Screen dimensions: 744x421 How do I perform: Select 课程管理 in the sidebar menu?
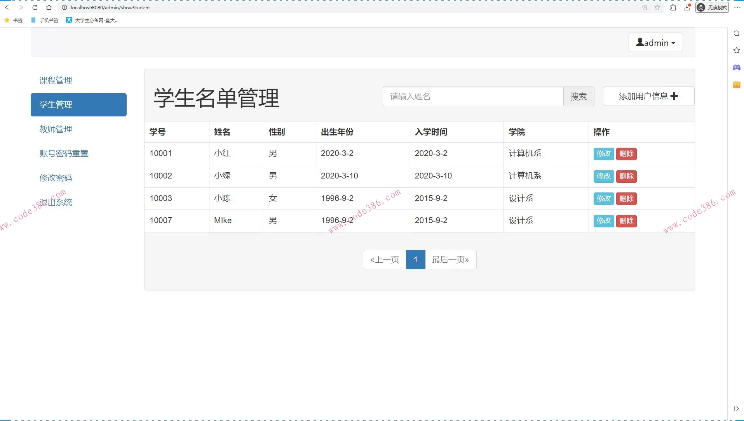(56, 80)
